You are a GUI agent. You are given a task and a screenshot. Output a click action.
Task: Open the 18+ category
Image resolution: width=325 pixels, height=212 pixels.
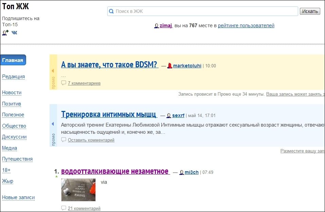pyautogui.click(x=6, y=170)
